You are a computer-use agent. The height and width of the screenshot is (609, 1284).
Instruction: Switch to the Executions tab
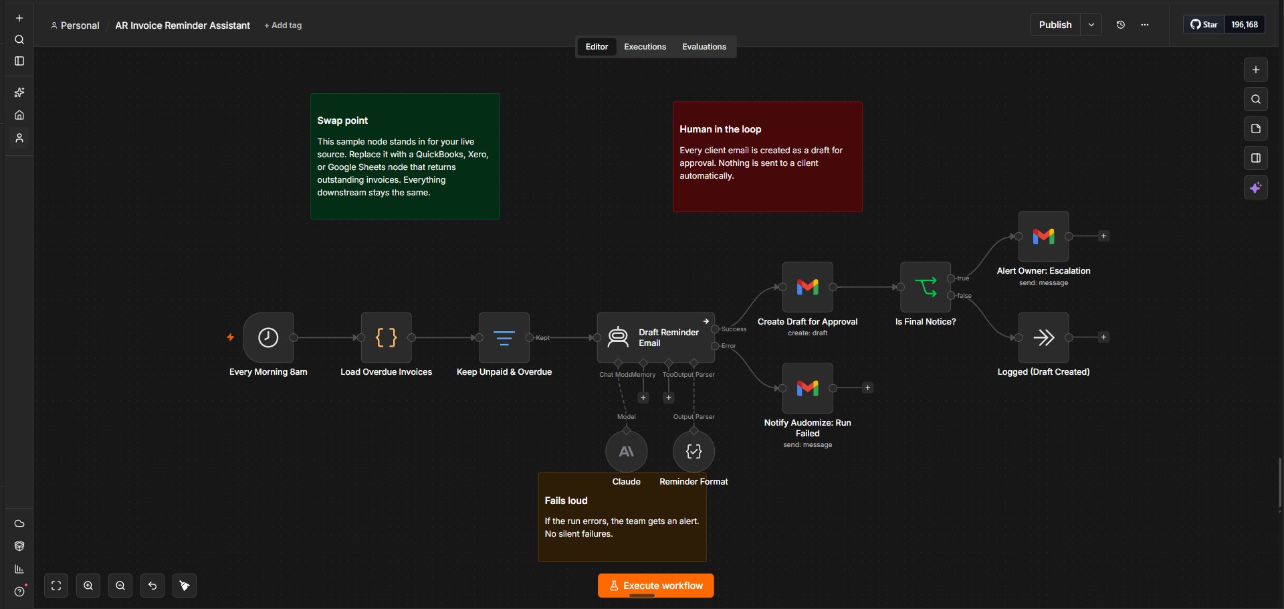(x=645, y=47)
